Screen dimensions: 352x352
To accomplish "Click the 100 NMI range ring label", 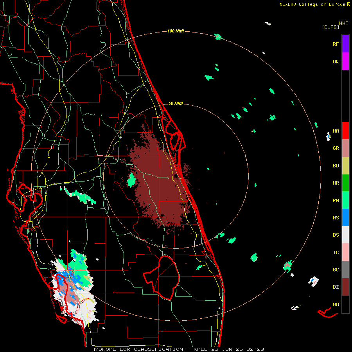I will pos(176,31).
